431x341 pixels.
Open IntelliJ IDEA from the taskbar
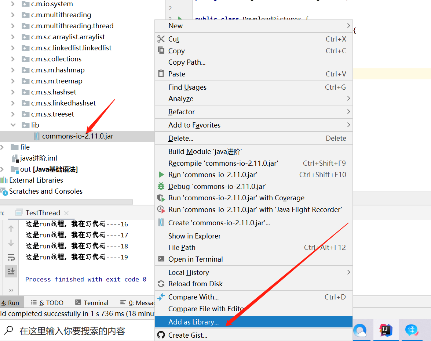[386, 330]
